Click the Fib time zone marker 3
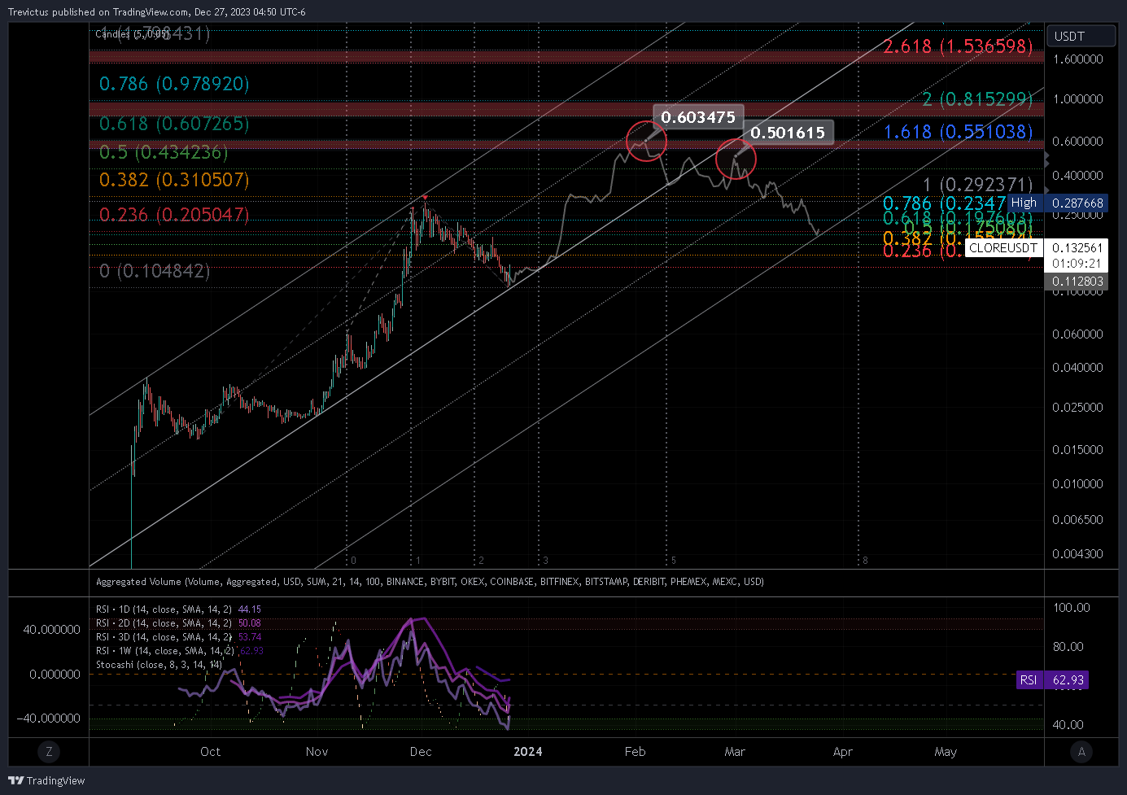Screen dimensions: 1127x795 click(546, 561)
